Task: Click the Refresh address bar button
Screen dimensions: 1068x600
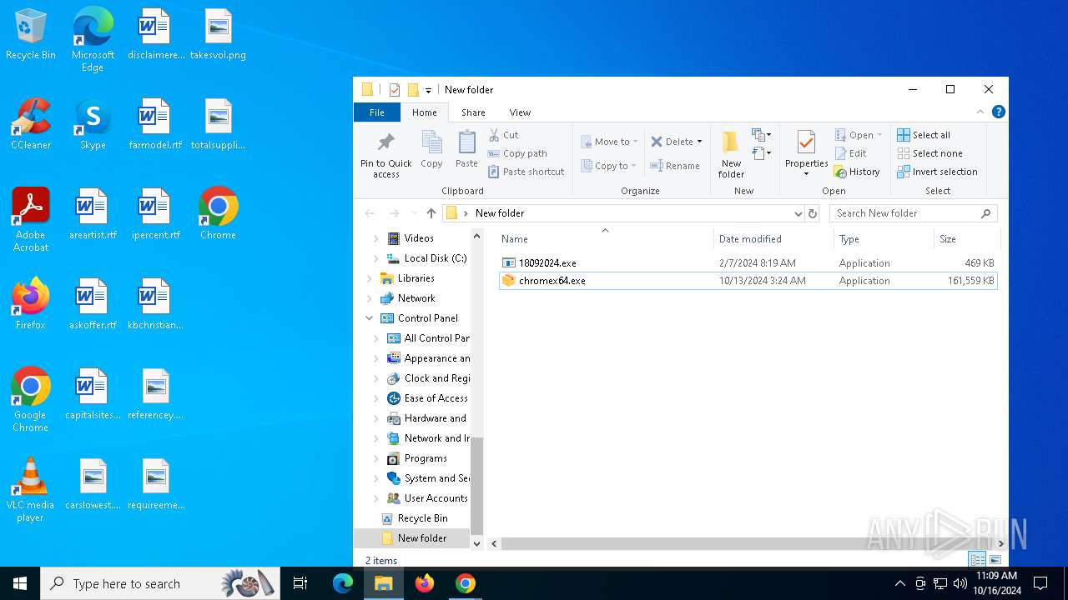Action: (813, 213)
